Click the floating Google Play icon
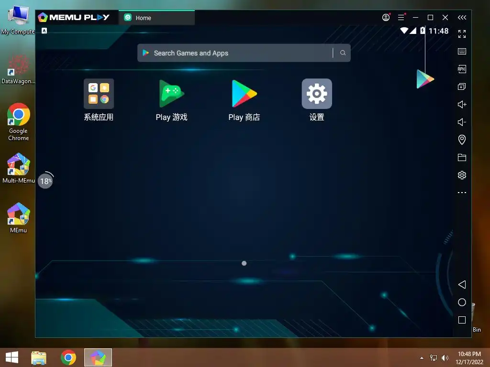 (425, 79)
